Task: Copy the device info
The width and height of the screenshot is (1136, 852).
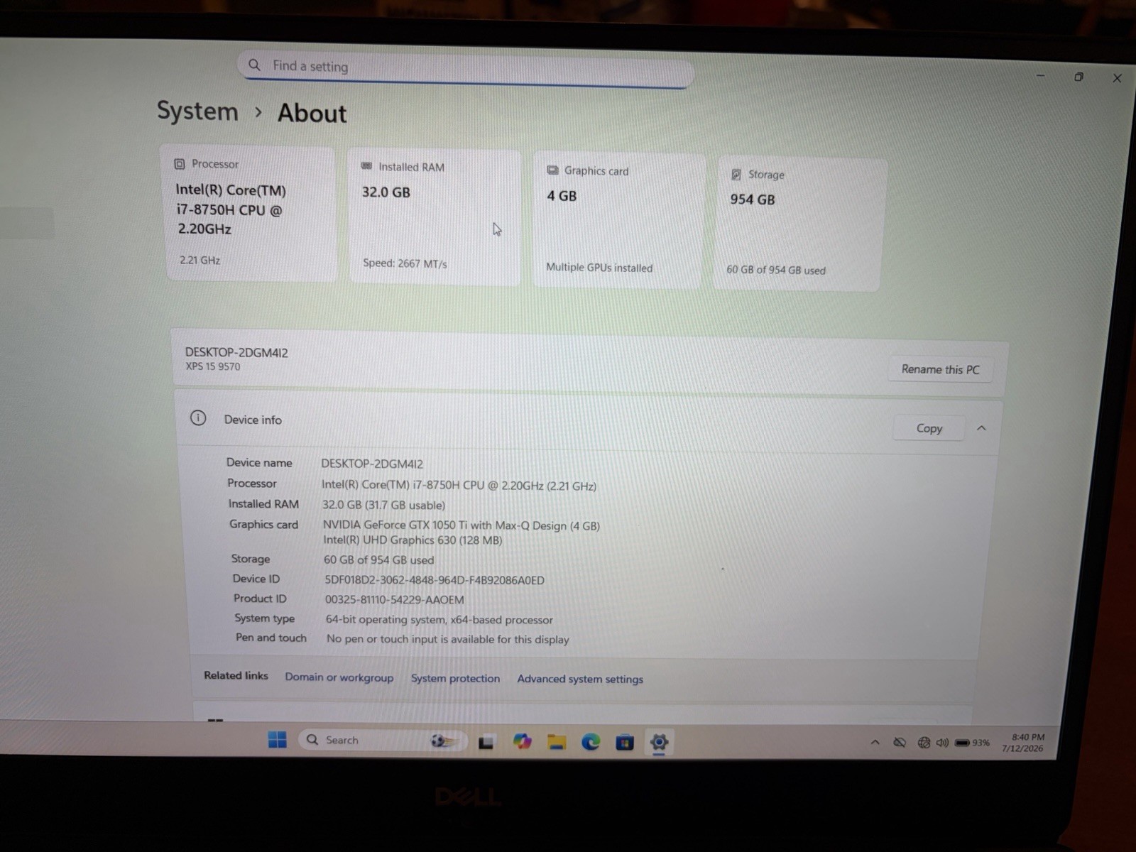Action: tap(929, 428)
